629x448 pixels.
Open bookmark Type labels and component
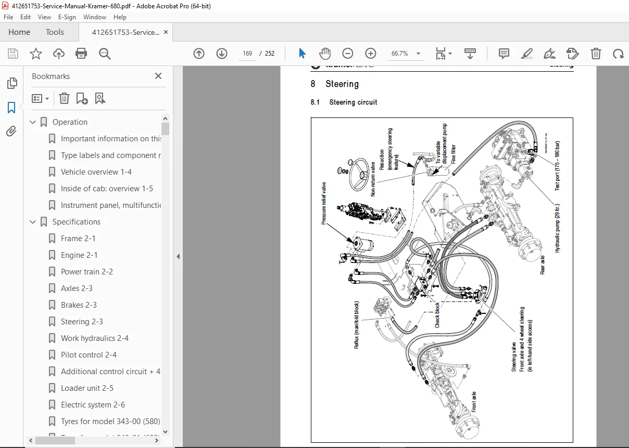[x=111, y=155]
